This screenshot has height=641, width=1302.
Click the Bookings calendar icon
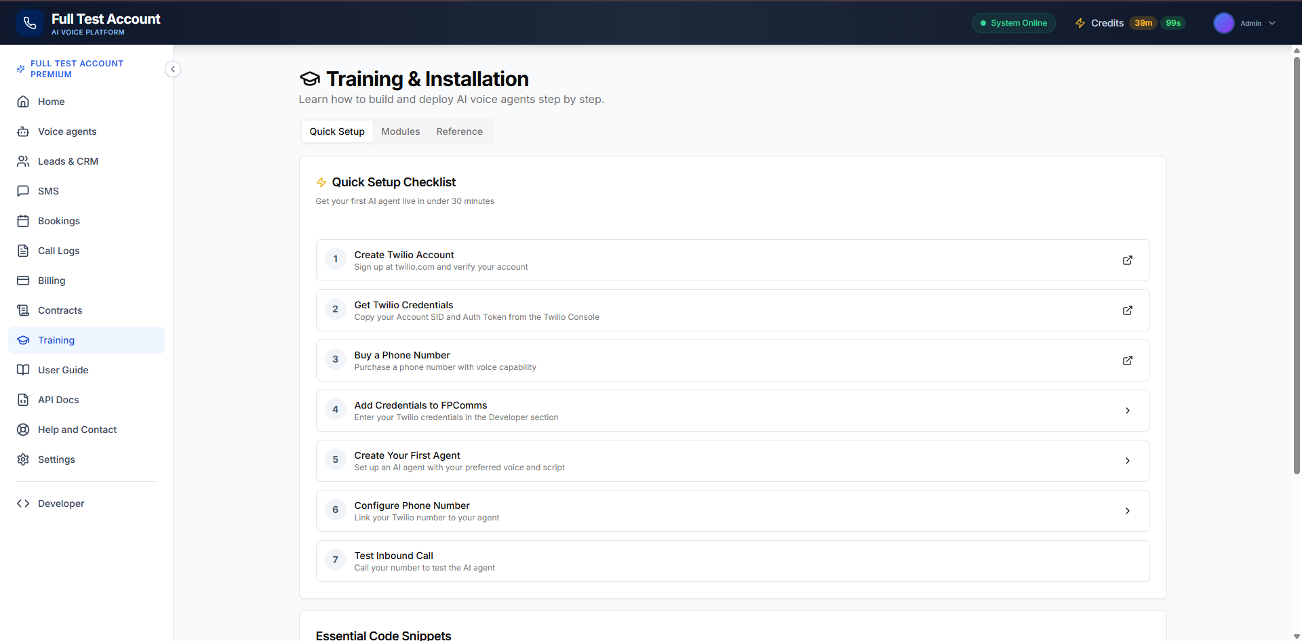(23, 220)
